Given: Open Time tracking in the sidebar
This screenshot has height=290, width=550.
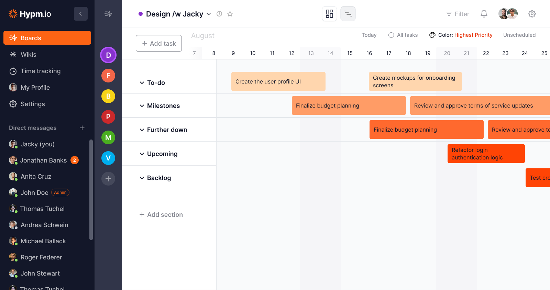Looking at the screenshot, I should coord(41,71).
